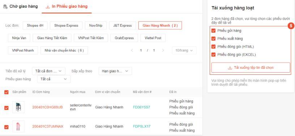This screenshot has height=136, width=295.
Task: Open tracking number FD06Y5S7
Action: pyautogui.click(x=141, y=107)
